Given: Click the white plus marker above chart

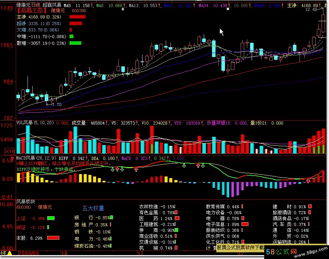Looking at the screenshot, I should tap(123, 9).
